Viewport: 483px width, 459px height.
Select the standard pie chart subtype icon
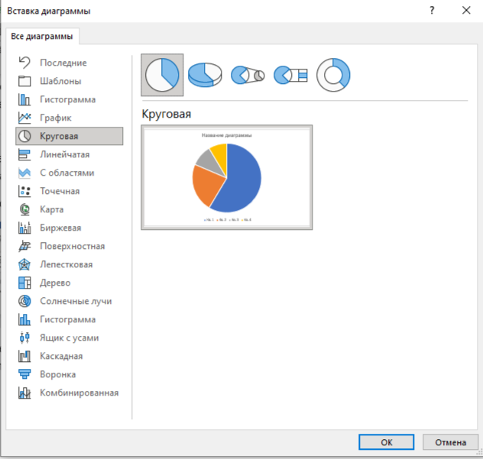(162, 75)
